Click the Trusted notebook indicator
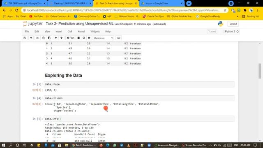This screenshot has width=263, height=148. (212, 31)
